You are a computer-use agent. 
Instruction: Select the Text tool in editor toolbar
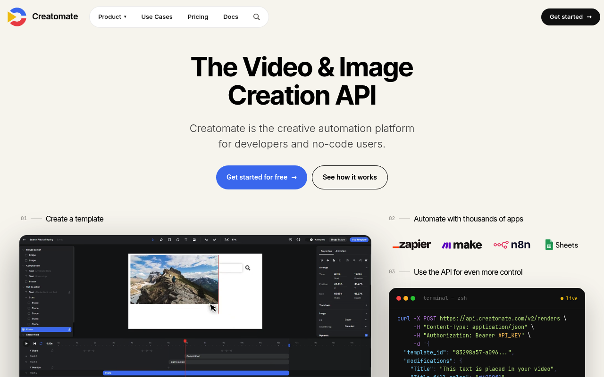pyautogui.click(x=186, y=240)
